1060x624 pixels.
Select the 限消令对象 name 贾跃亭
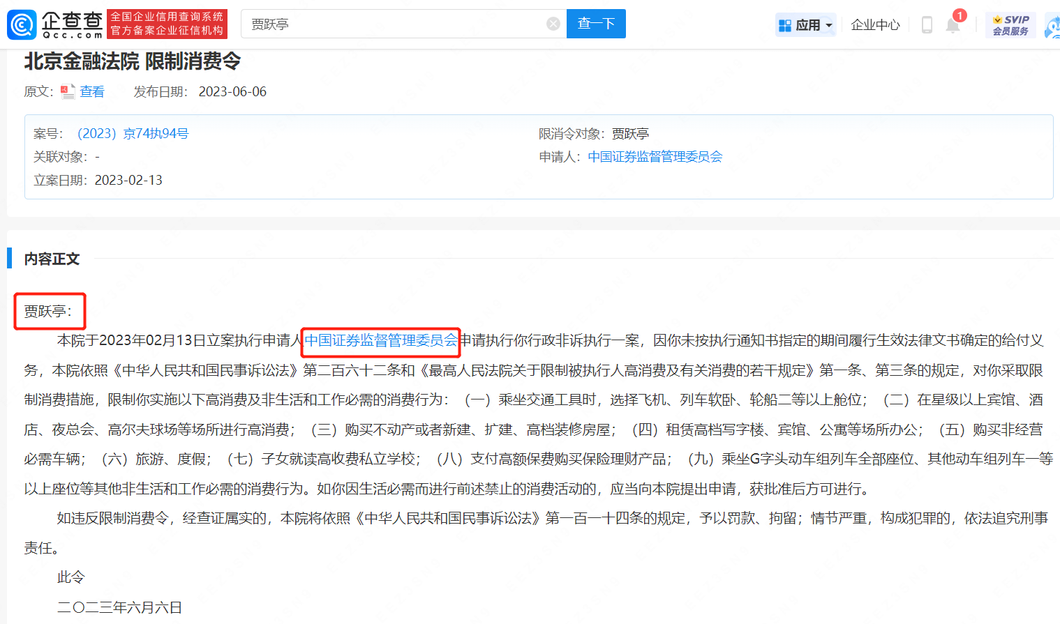pyautogui.click(x=630, y=133)
